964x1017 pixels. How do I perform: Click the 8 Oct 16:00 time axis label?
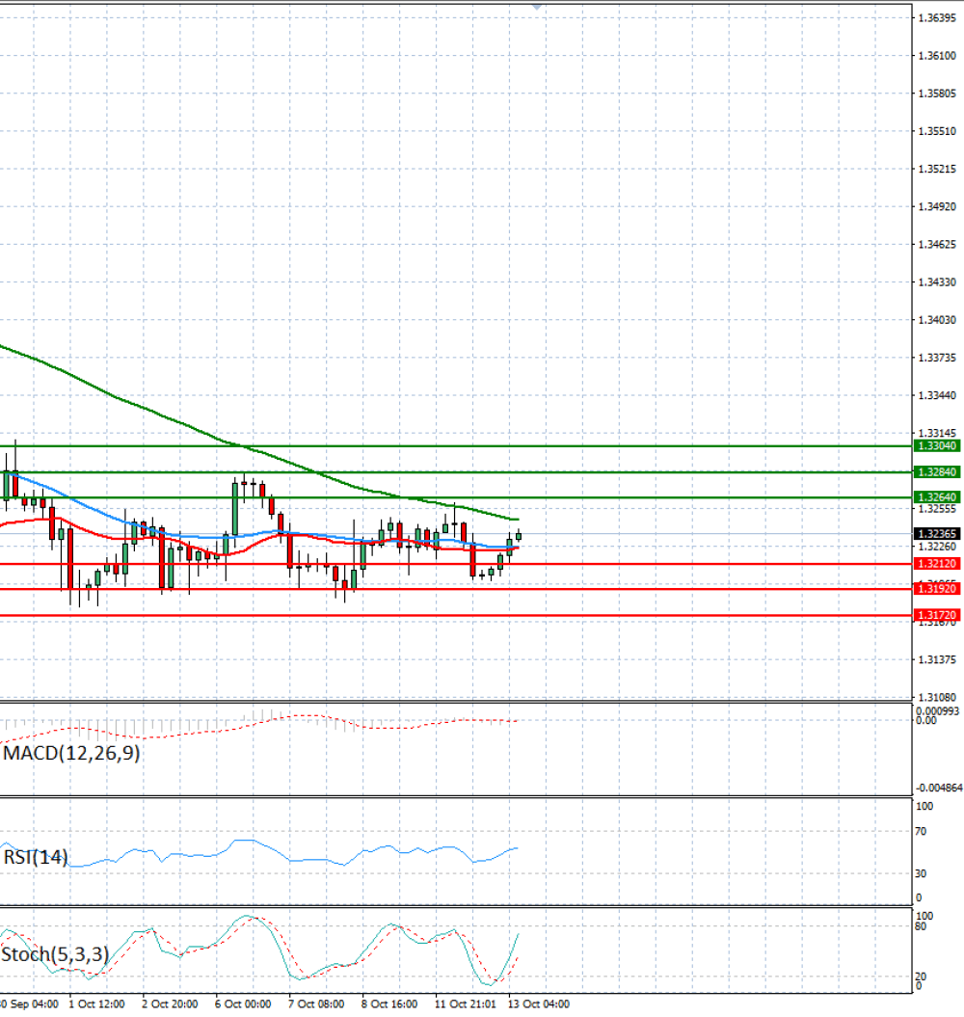(389, 1004)
